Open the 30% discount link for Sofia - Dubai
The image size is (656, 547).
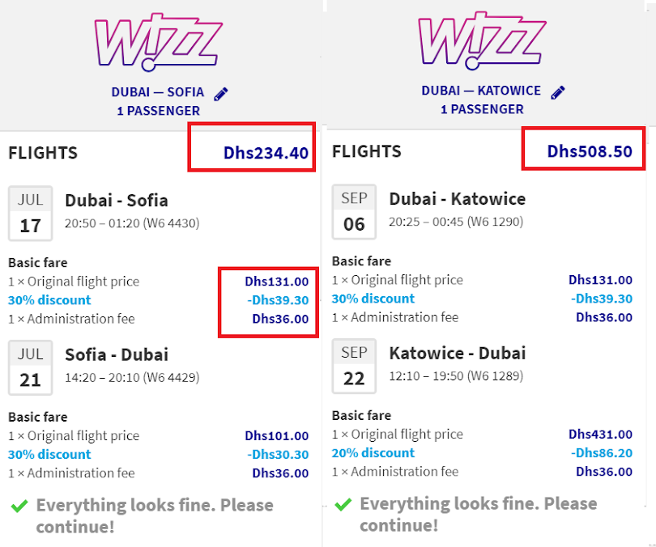[49, 454]
